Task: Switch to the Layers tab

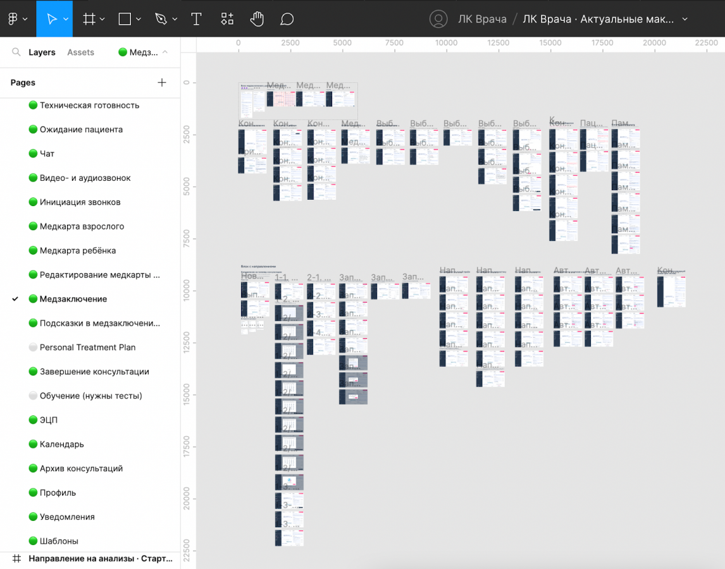Action: tap(42, 52)
